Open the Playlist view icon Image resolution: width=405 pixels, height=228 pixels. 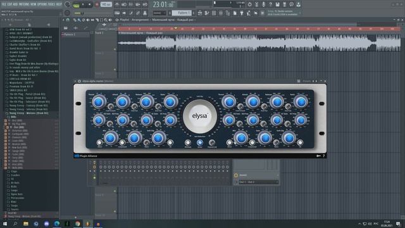tap(200, 13)
